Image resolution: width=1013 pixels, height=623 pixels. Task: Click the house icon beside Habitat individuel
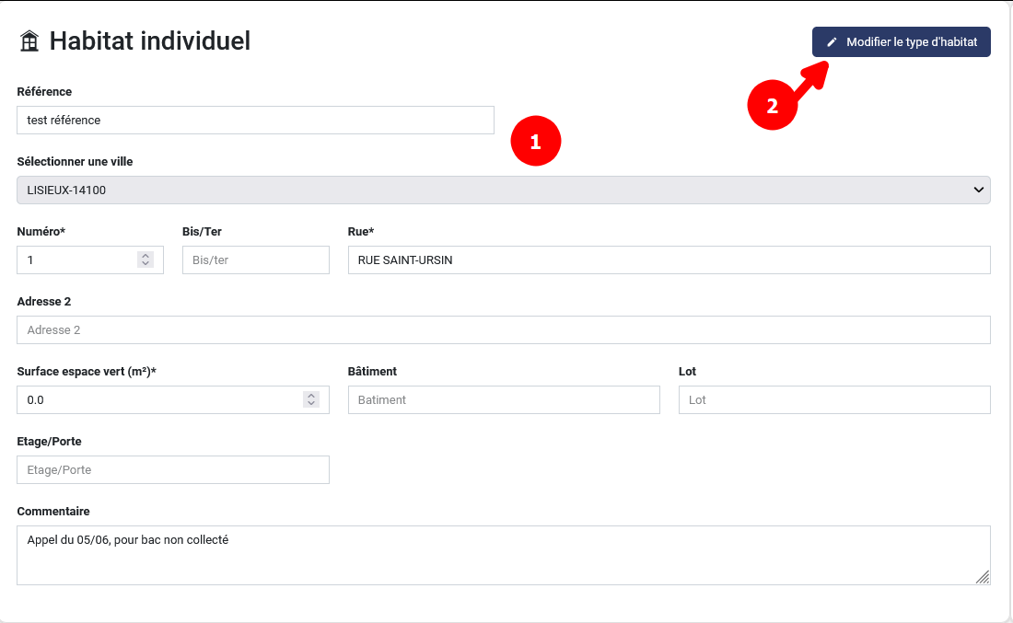(29, 41)
